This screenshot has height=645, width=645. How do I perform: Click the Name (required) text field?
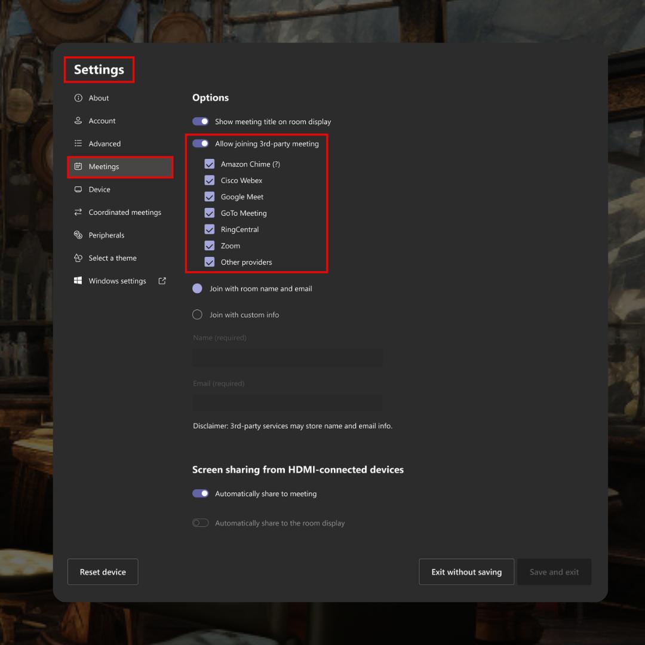click(x=287, y=357)
